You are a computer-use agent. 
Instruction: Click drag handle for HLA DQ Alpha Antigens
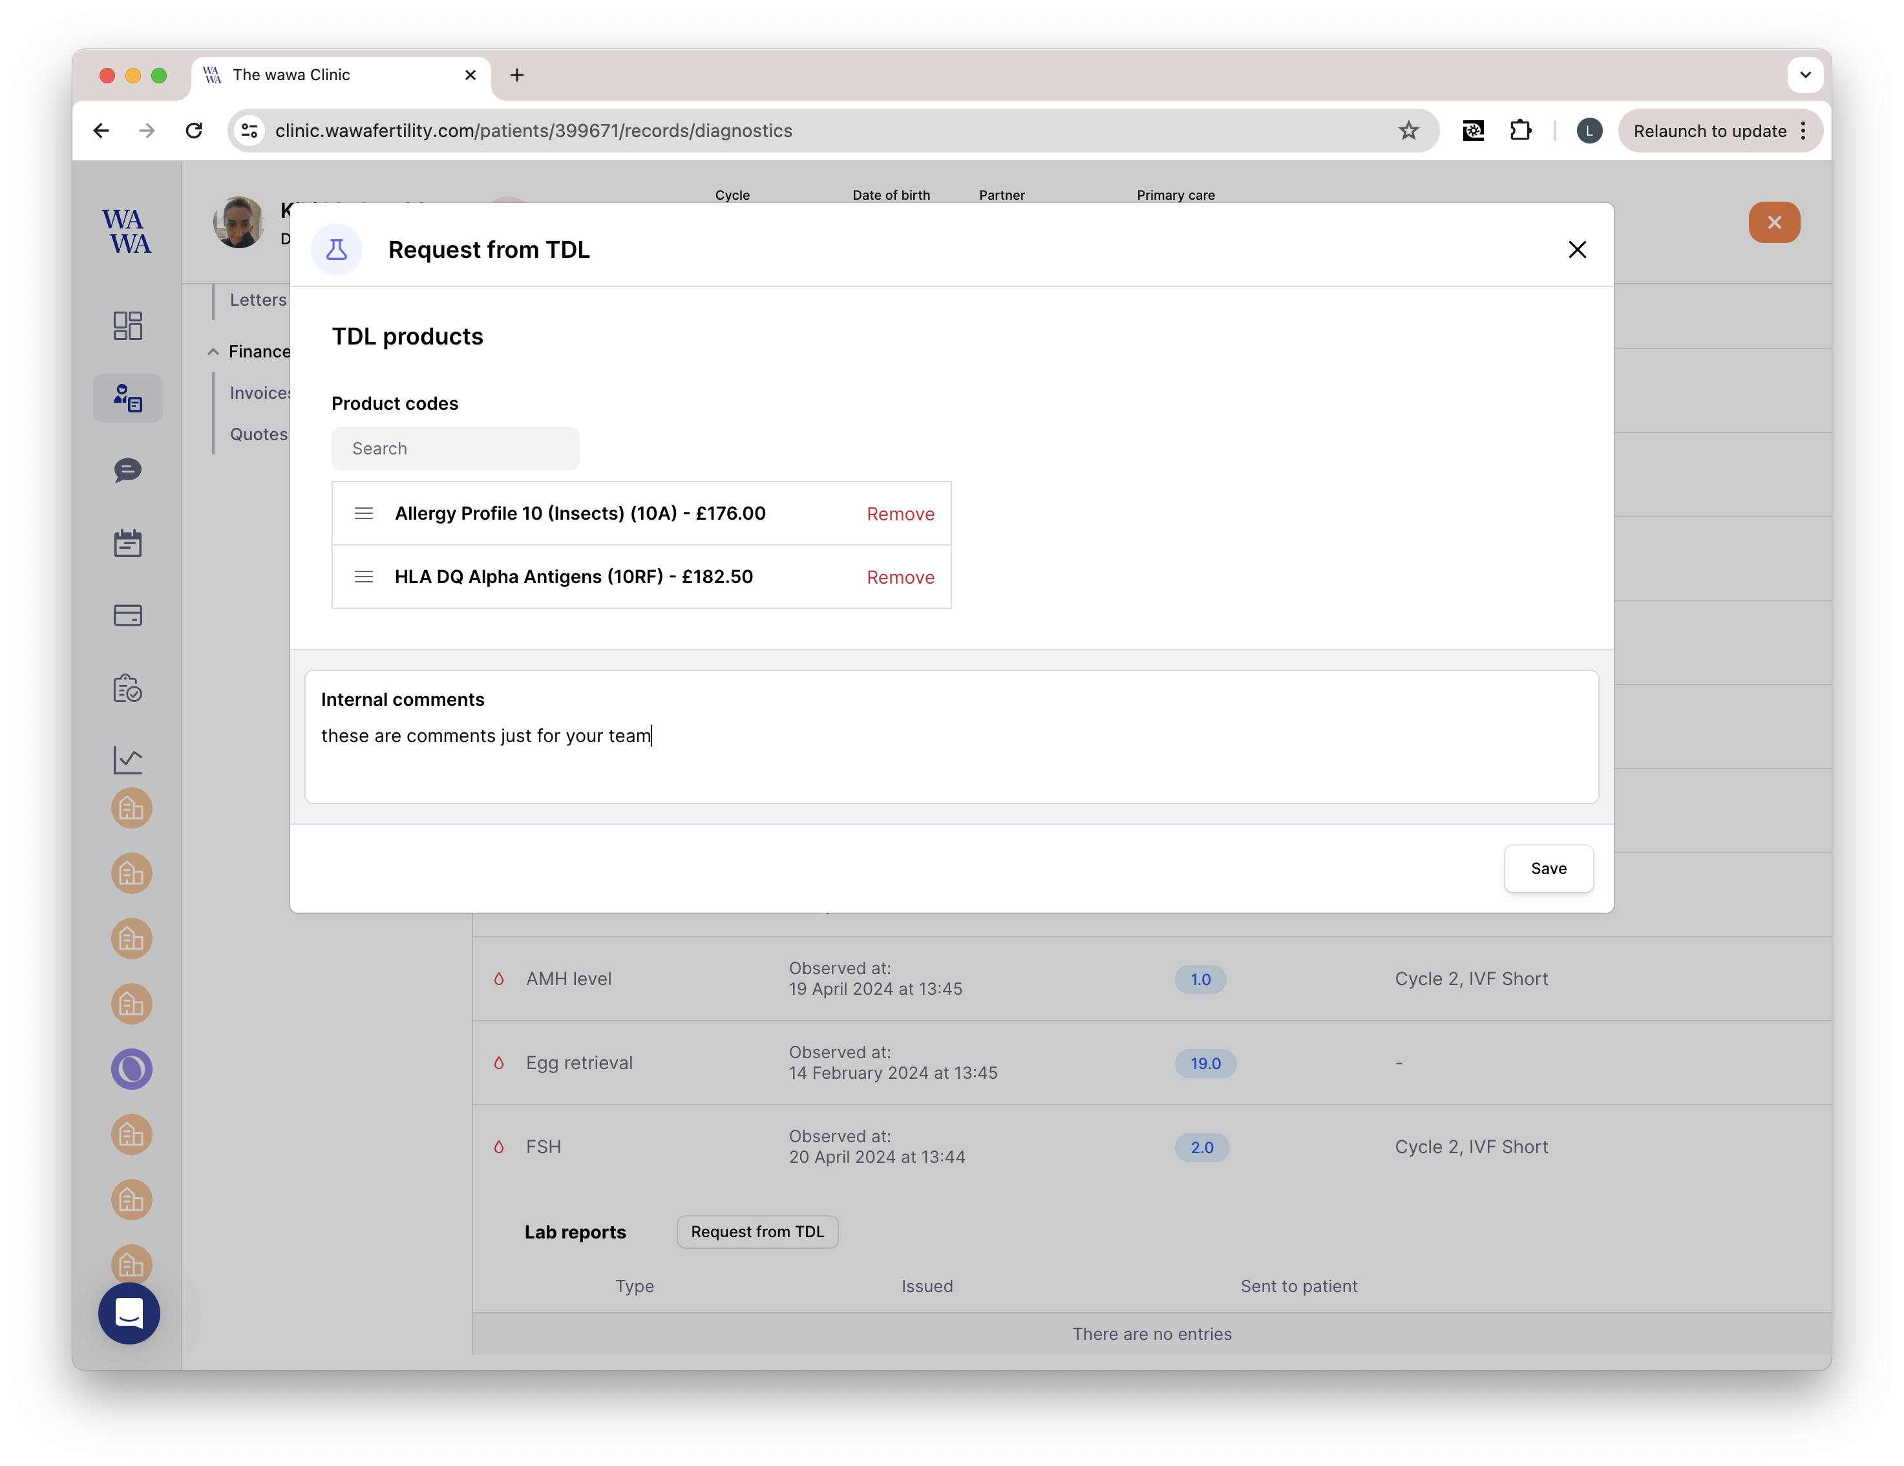click(x=363, y=577)
